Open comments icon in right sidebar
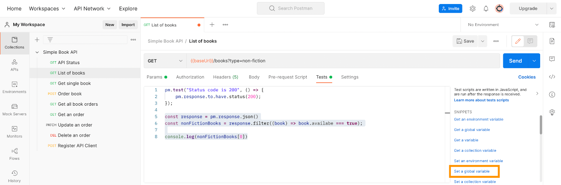This screenshot has width=561, height=185. pos(552,59)
